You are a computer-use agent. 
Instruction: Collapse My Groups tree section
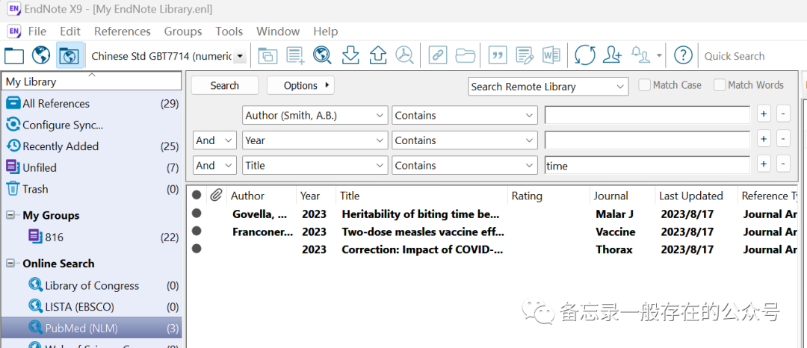10,215
